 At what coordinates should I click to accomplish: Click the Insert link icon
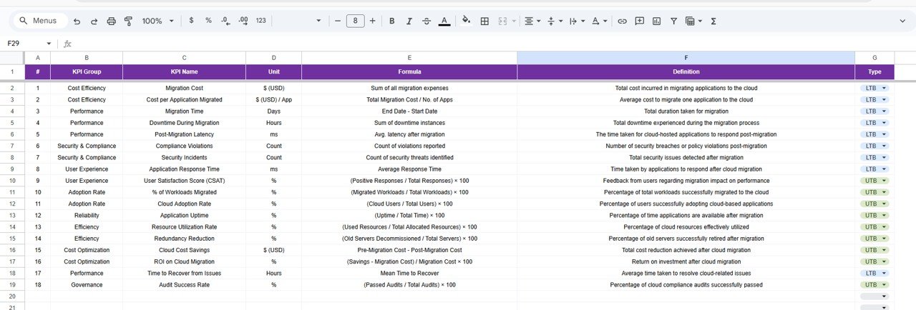click(x=622, y=21)
